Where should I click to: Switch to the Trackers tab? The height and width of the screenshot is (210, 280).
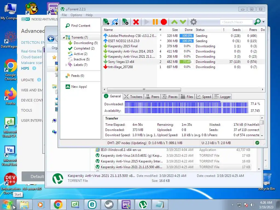click(133, 97)
